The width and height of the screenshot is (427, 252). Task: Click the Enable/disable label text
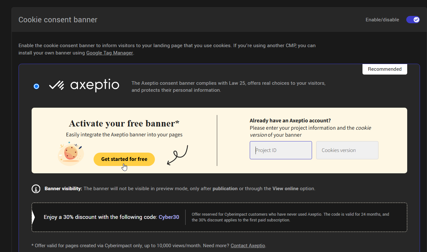pos(382,20)
